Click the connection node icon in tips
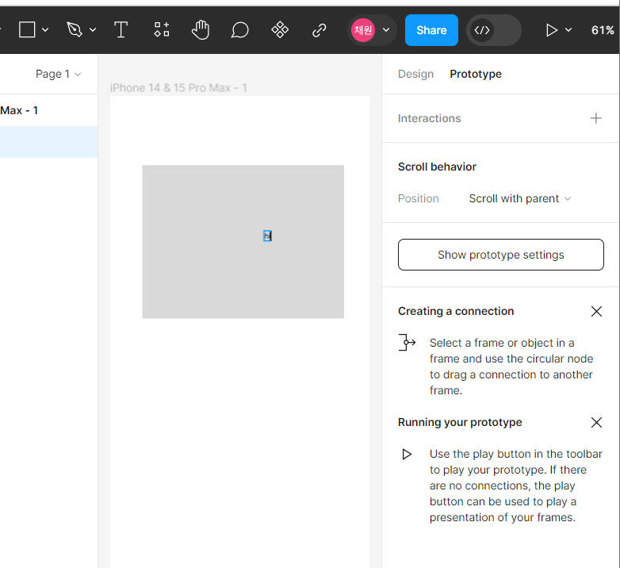 tap(407, 343)
